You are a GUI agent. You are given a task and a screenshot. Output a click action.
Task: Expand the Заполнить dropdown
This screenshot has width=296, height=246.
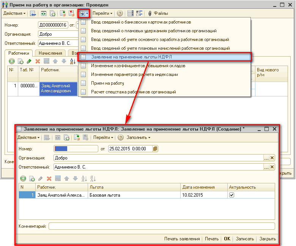[x=139, y=137]
